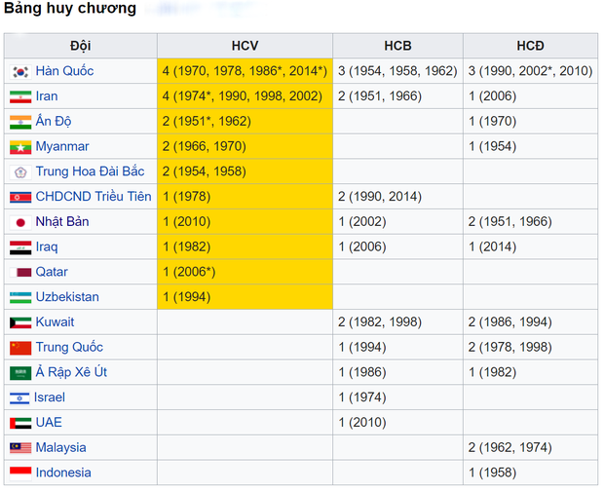Click the HCV column header

[245, 46]
